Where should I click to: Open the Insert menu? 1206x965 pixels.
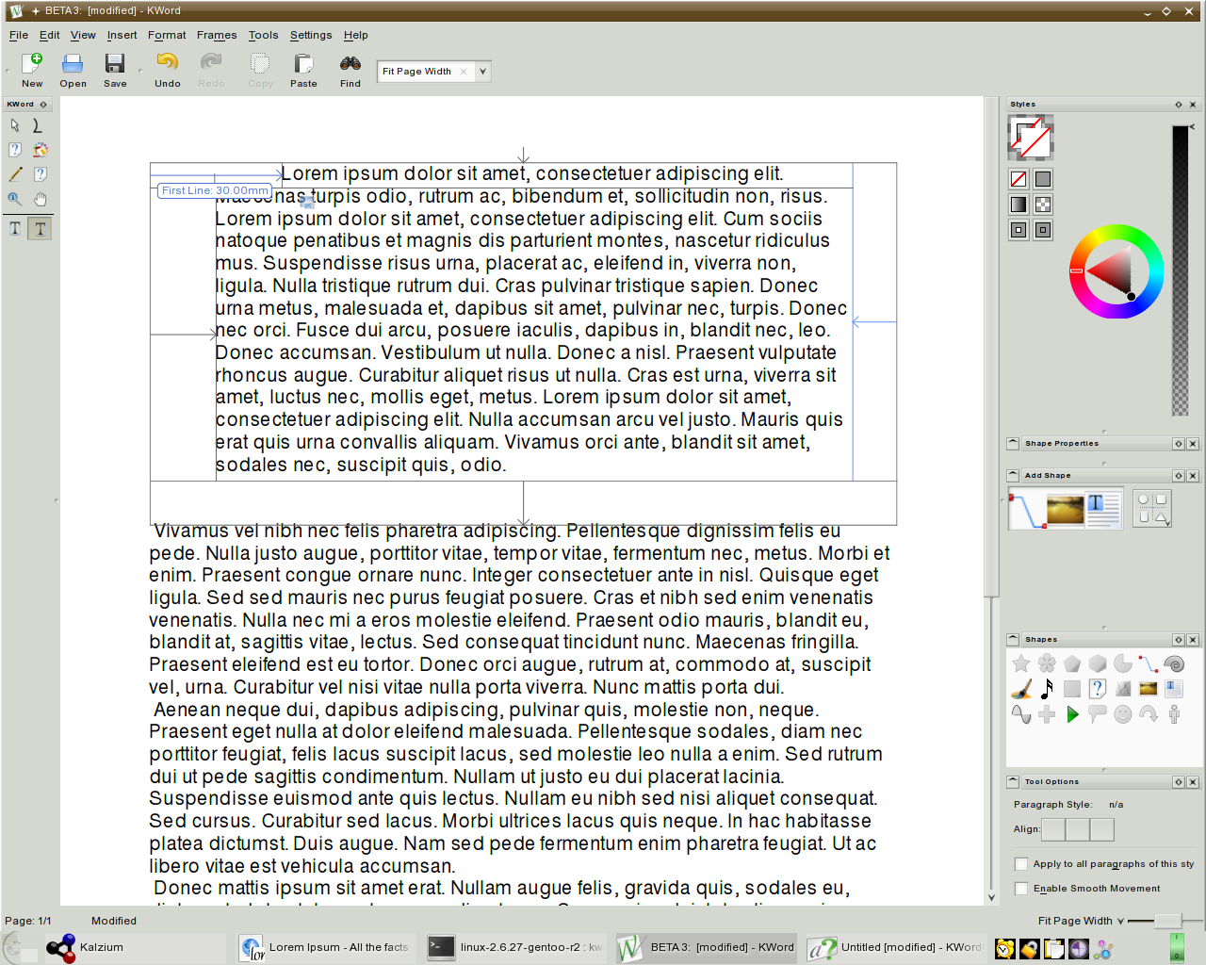tap(122, 35)
